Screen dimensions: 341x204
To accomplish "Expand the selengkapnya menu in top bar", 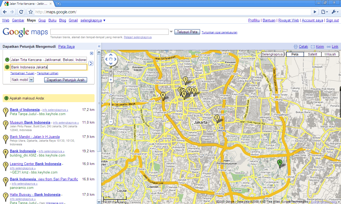I will coord(93,20).
